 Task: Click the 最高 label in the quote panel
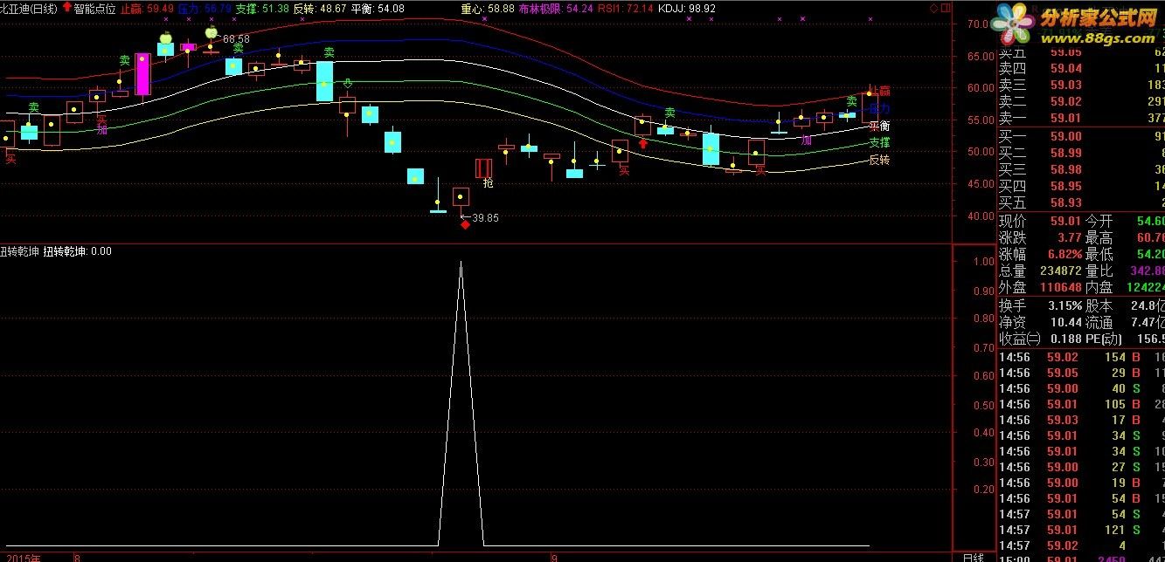tap(1099, 237)
